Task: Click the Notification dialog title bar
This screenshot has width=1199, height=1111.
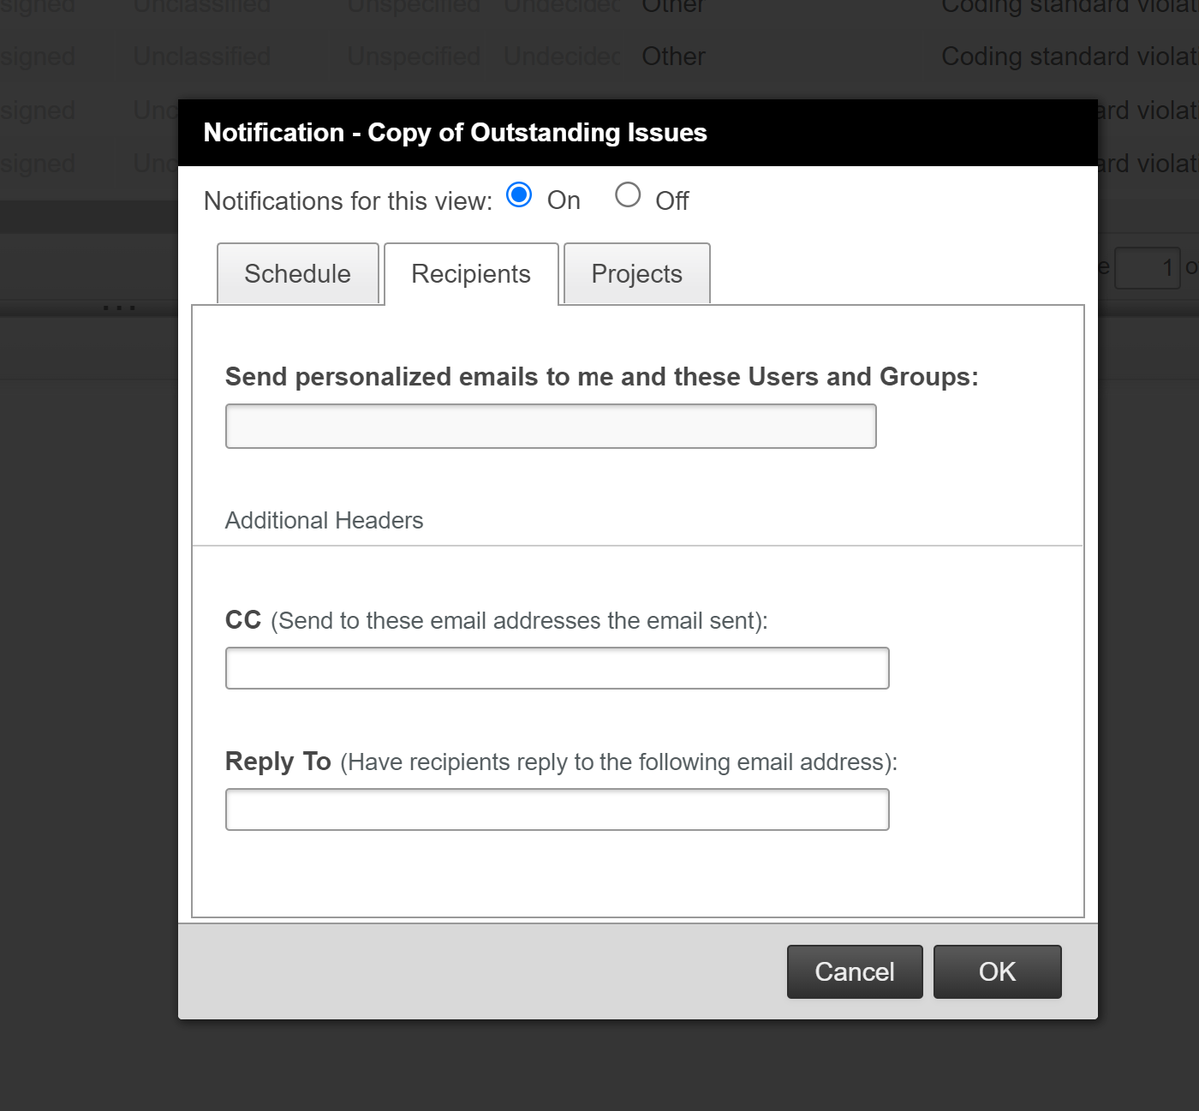Action: [x=455, y=133]
